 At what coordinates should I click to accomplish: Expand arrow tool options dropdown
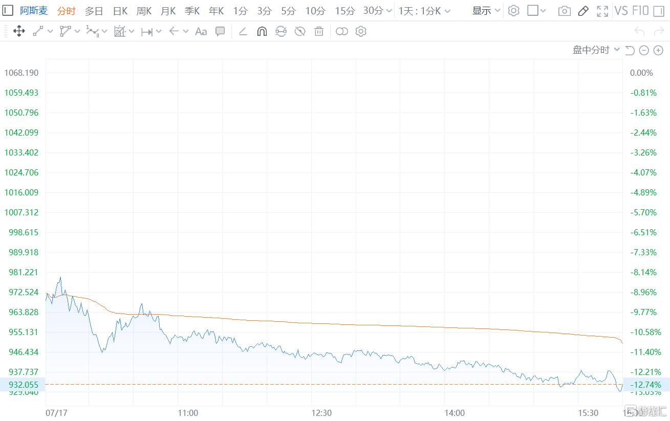[x=186, y=32]
